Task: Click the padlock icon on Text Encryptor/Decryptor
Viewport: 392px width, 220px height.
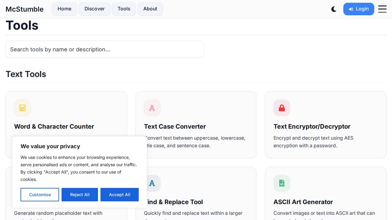Action: coord(282,108)
